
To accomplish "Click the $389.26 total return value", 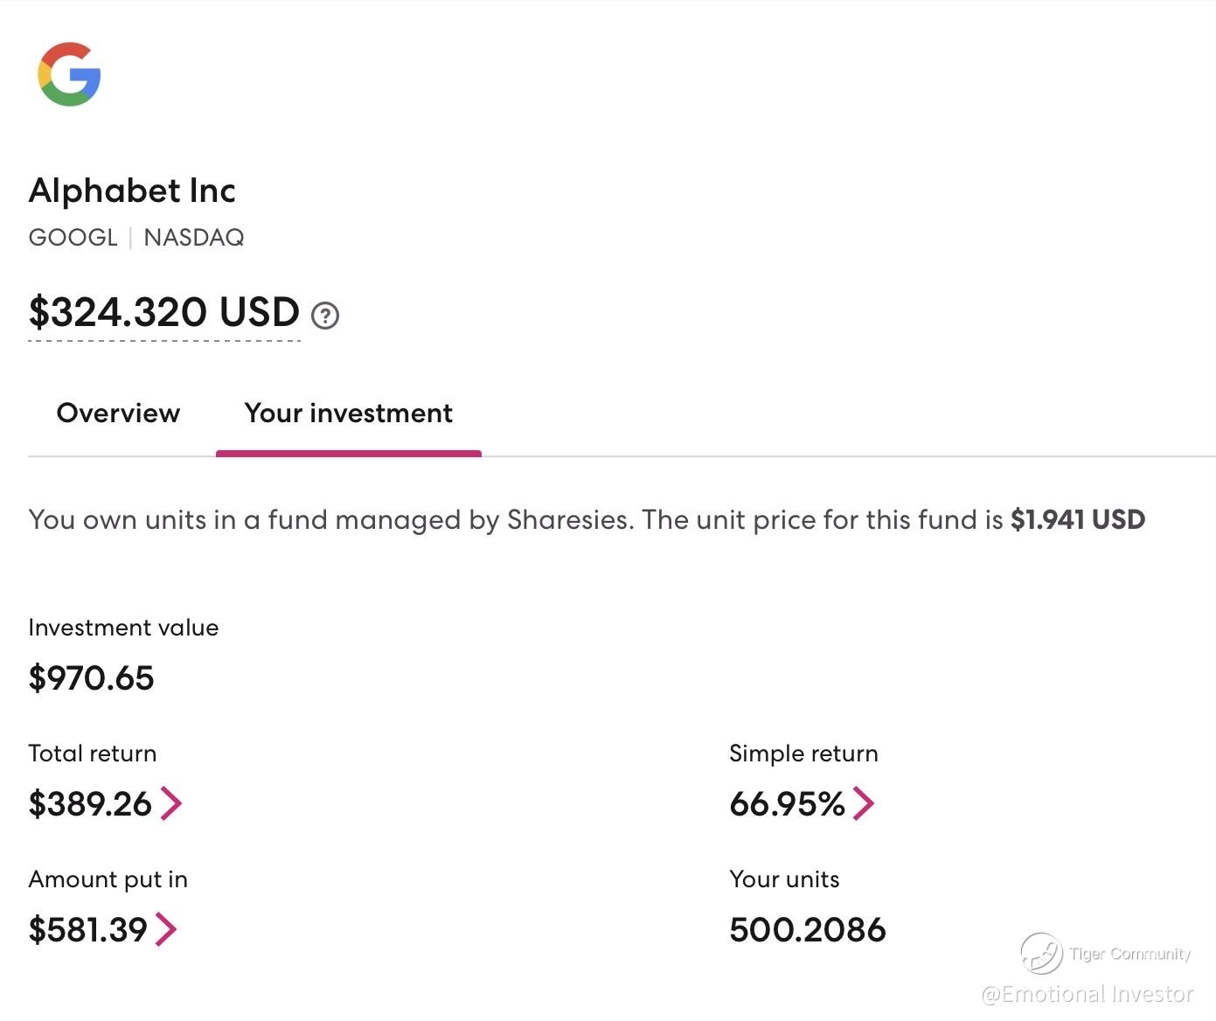I will click(90, 804).
